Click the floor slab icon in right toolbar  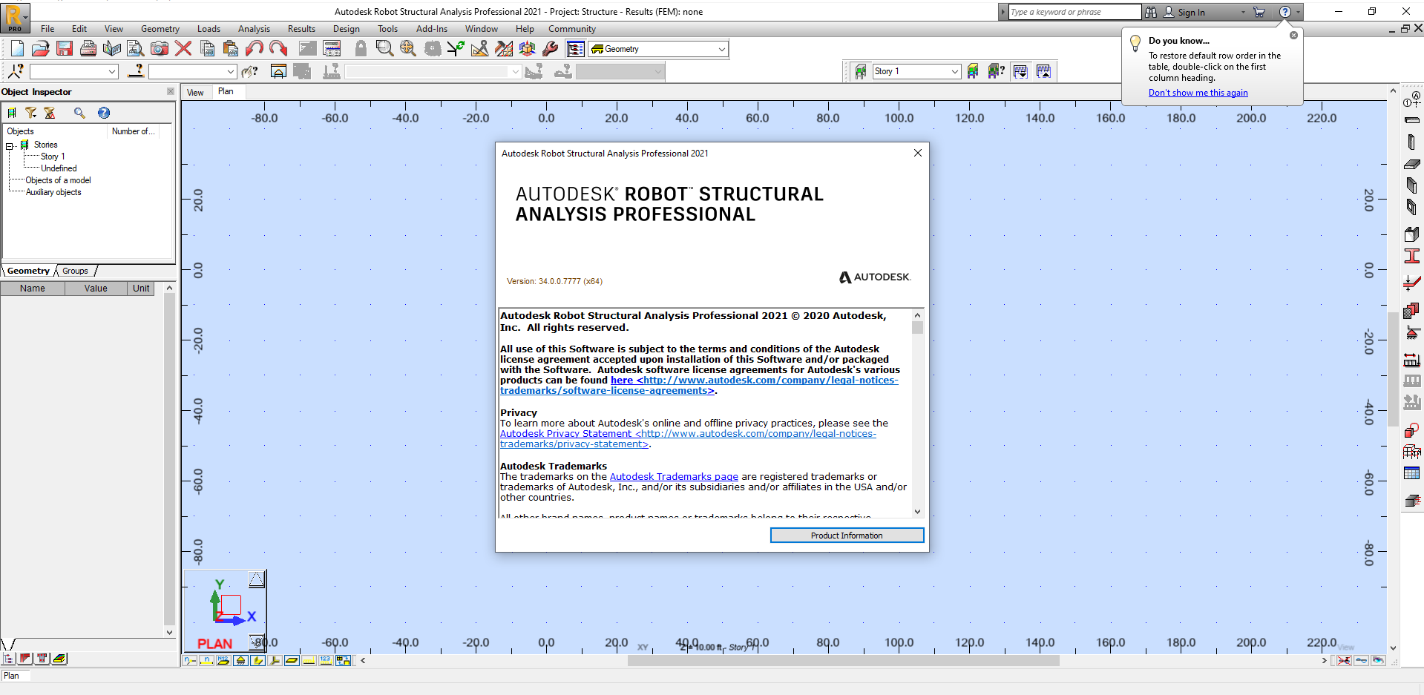coord(1411,165)
